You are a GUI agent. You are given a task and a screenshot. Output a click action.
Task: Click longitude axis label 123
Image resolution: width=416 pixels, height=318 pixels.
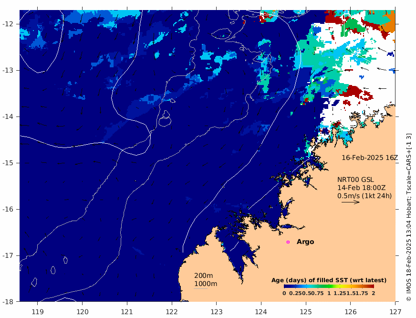click(216, 311)
